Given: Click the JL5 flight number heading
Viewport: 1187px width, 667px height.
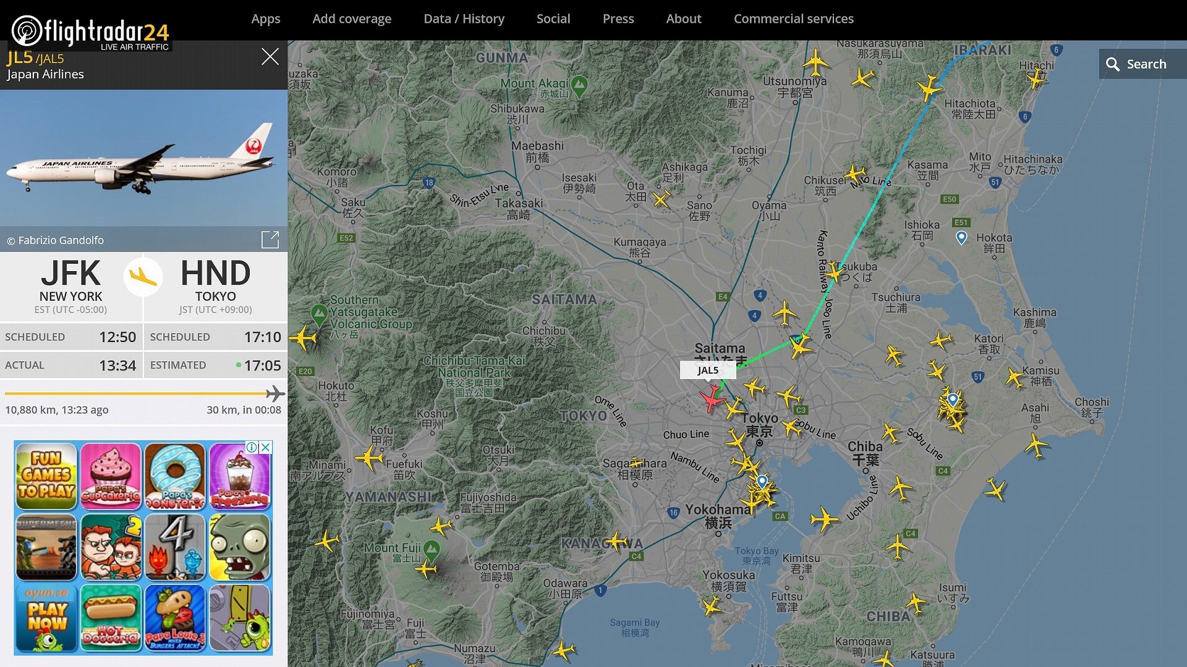Looking at the screenshot, I should (19, 57).
